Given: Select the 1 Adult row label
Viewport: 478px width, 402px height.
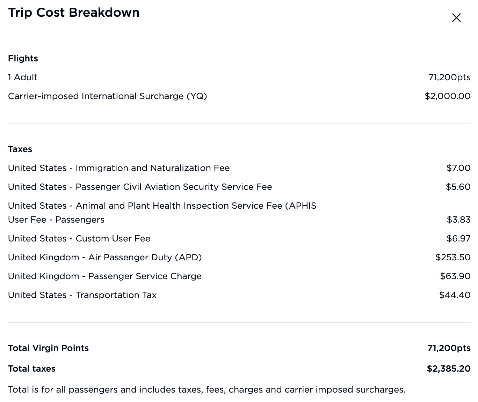Looking at the screenshot, I should tap(23, 77).
